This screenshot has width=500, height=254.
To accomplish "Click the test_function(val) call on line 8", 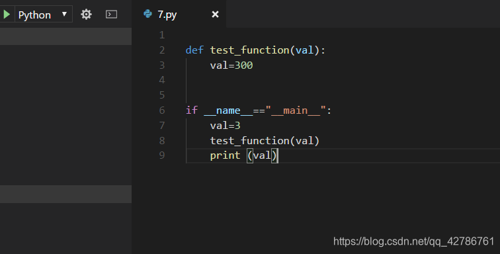I will click(265, 141).
